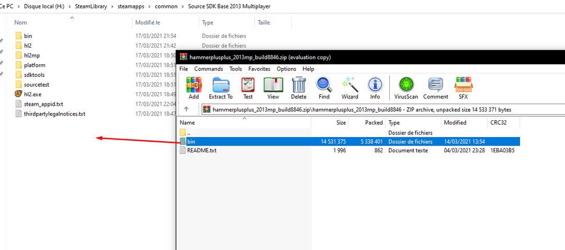Click the sourcetest folder icon
Screen dimensions: 565x250
[19, 84]
